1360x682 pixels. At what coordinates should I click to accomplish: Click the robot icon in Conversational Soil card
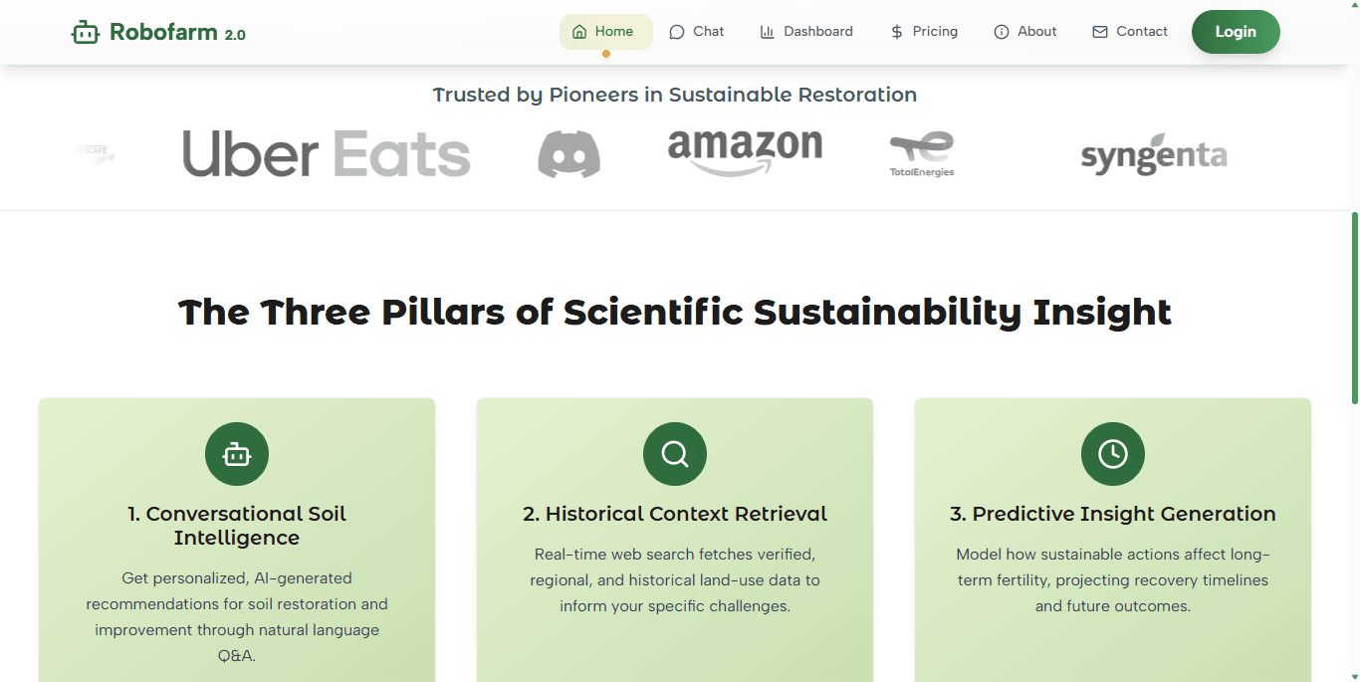coord(237,454)
